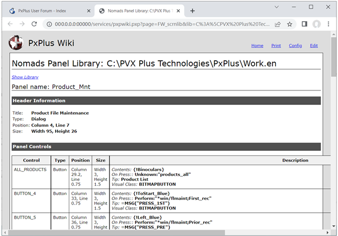Open the Chrome three-dot menu
This screenshot has height=236, width=338.
[328, 24]
